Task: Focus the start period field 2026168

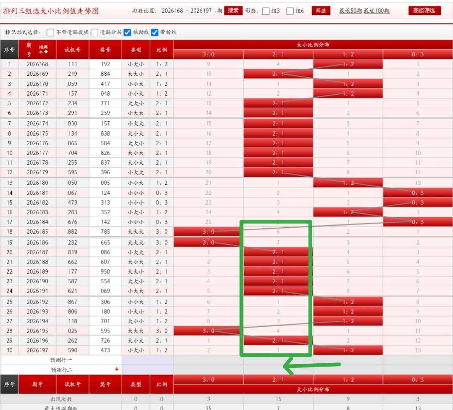Action: click(172, 11)
